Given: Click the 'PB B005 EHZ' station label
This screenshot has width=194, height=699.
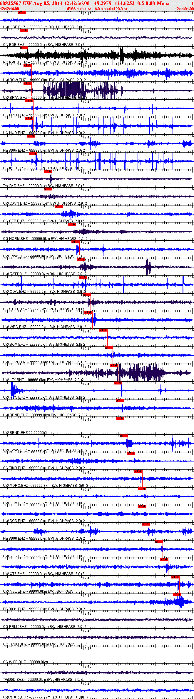Looking at the screenshot, I should point(14,150).
